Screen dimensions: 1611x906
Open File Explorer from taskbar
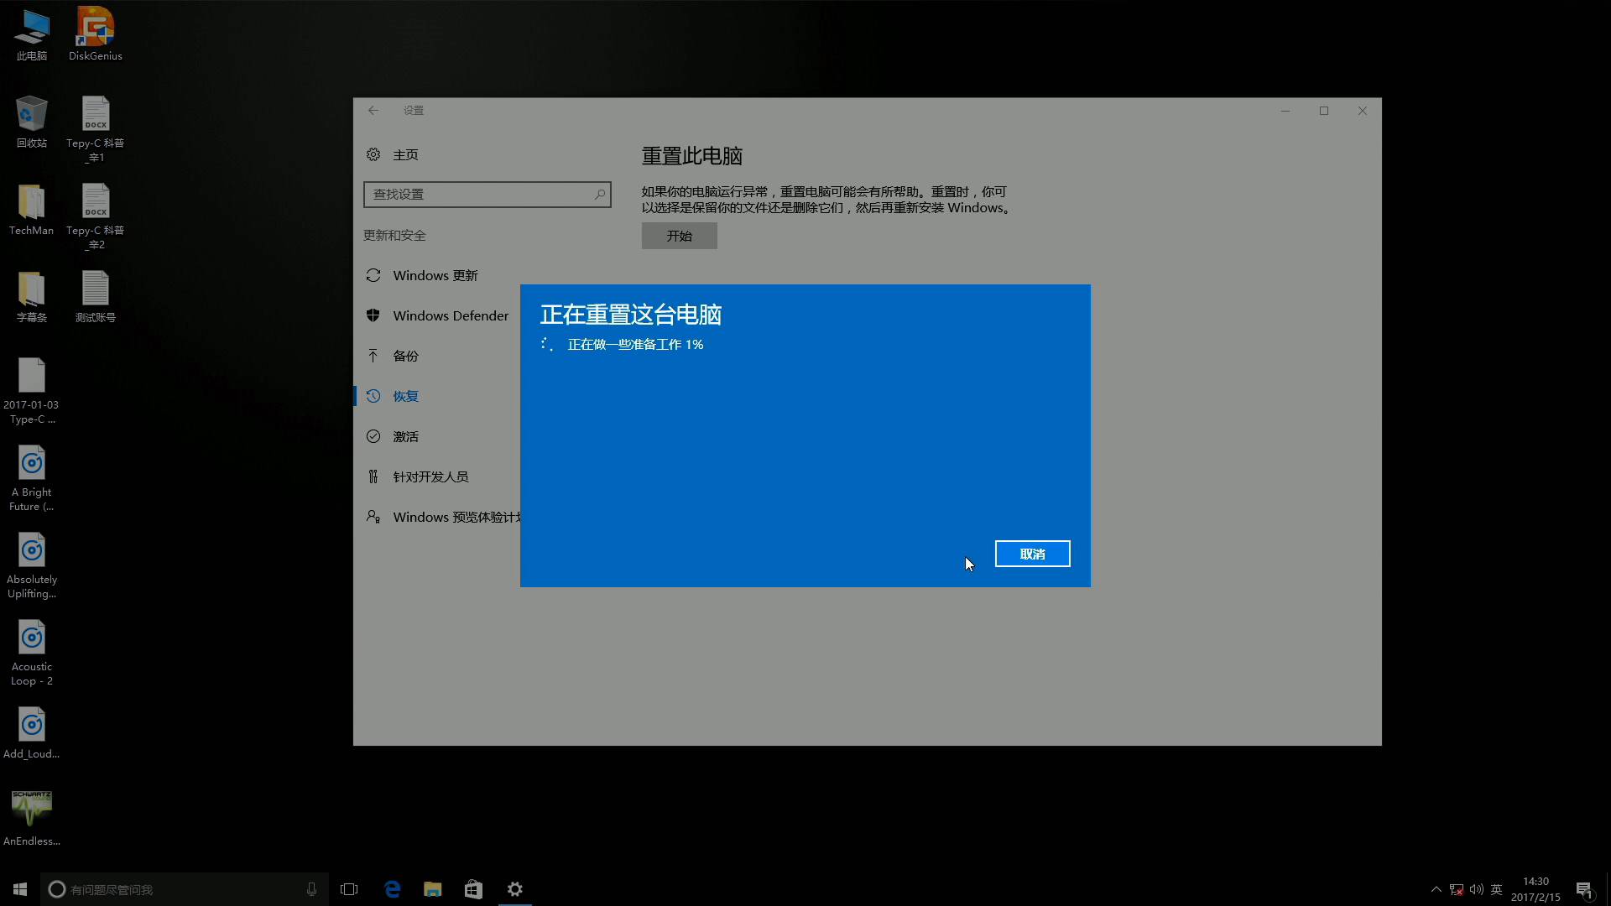click(433, 888)
